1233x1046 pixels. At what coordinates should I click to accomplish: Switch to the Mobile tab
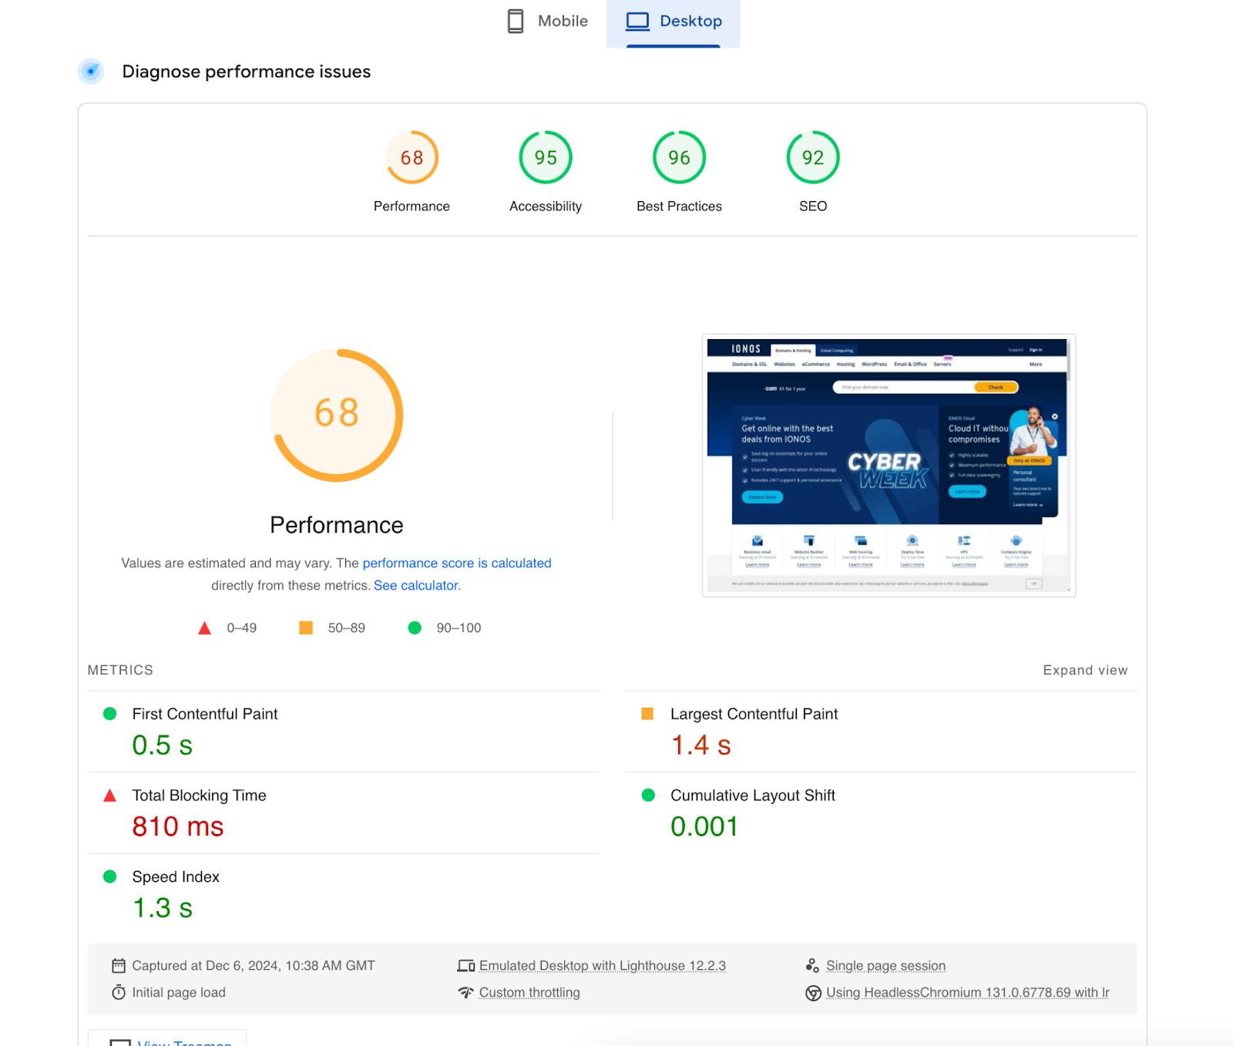pos(548,22)
